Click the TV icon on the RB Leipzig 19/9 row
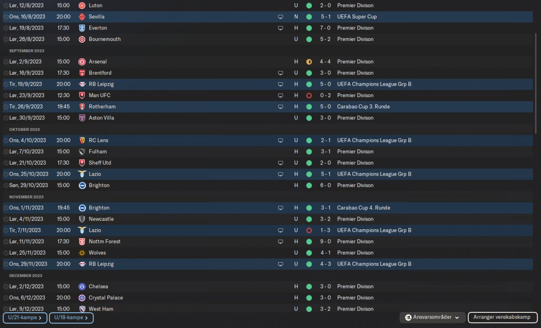 pyautogui.click(x=280, y=84)
